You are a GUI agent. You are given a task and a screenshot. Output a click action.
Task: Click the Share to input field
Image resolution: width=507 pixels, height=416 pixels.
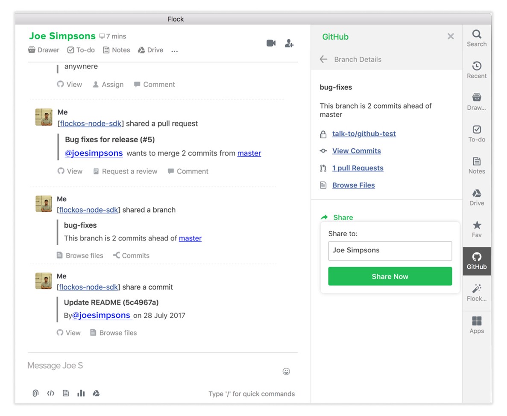[x=390, y=251]
